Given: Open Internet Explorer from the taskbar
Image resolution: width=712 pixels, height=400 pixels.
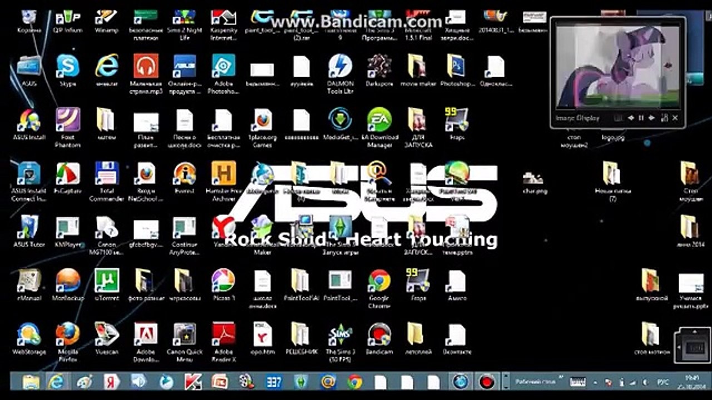Looking at the screenshot, I should point(56,382).
